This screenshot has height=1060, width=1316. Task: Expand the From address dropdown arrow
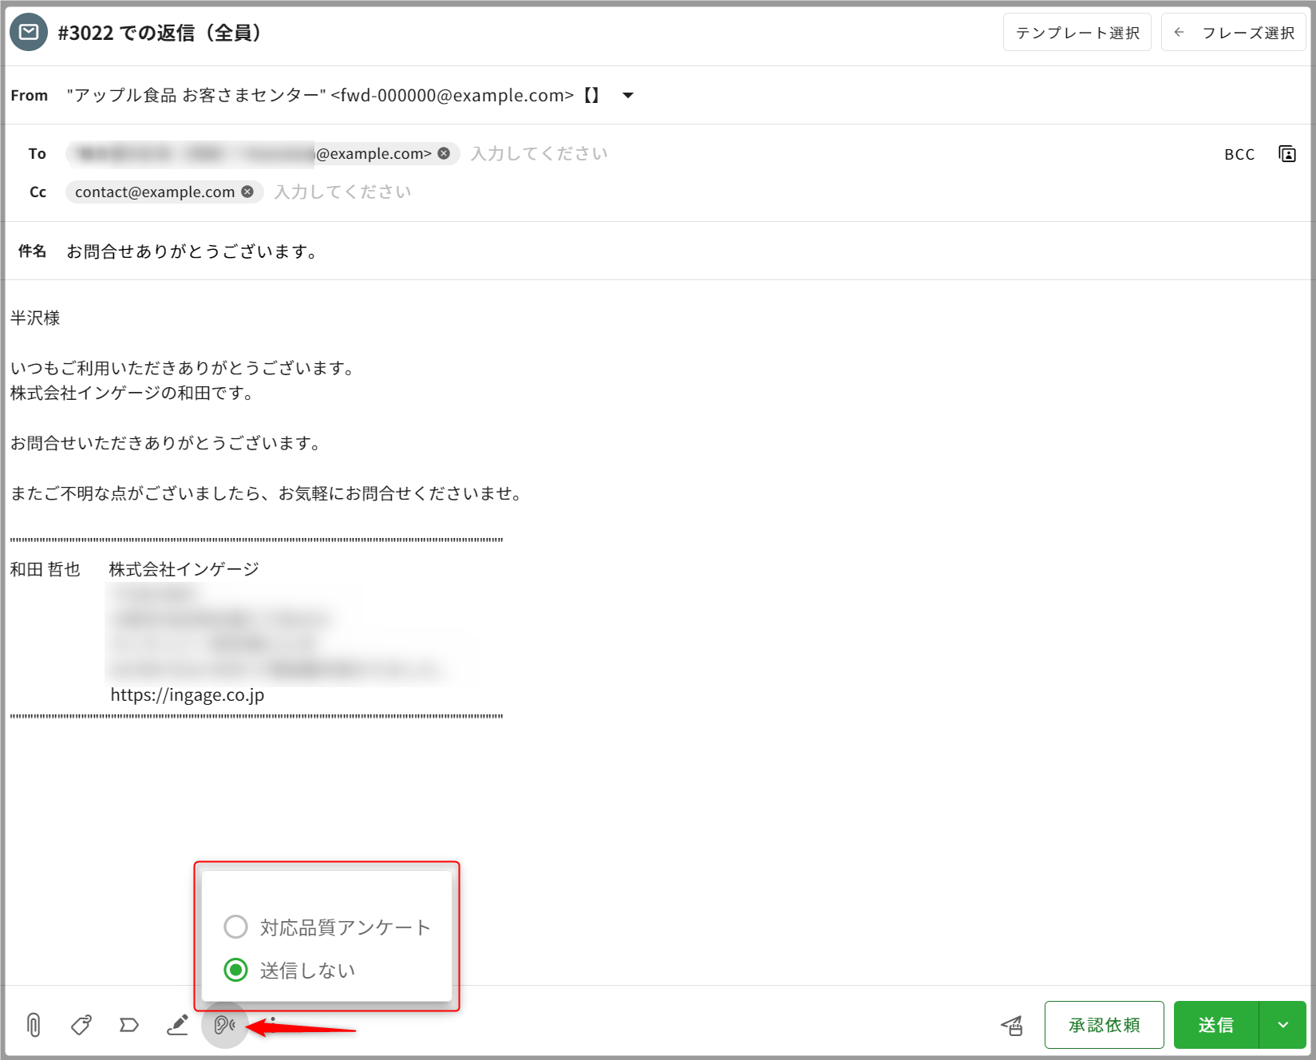coord(628,96)
